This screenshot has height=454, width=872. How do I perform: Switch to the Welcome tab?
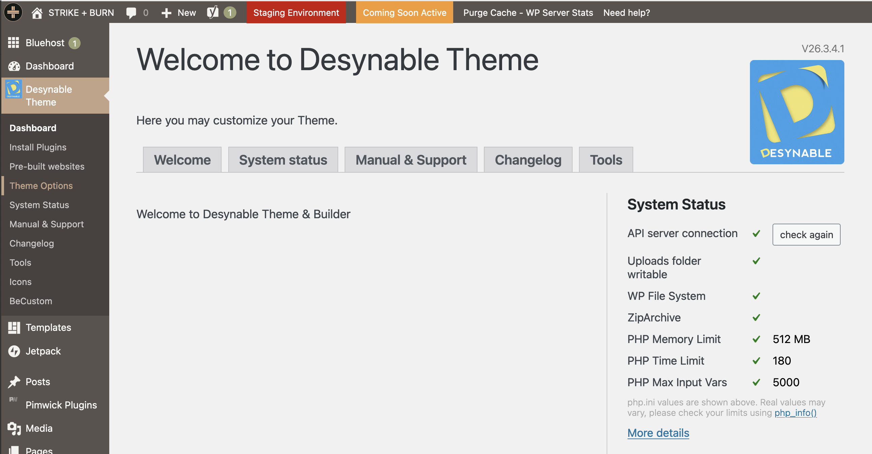click(182, 160)
